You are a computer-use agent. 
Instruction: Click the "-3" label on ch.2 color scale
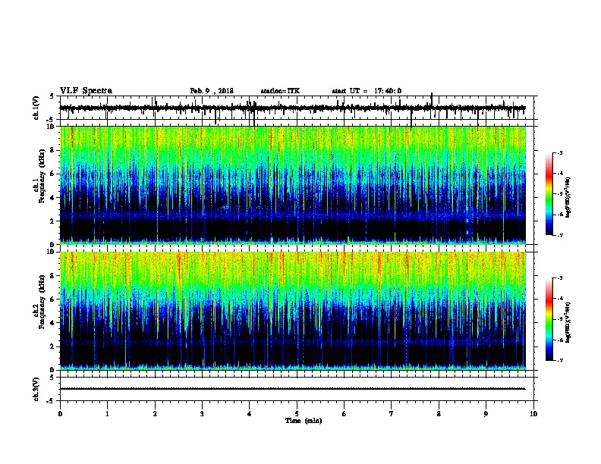[x=559, y=278]
